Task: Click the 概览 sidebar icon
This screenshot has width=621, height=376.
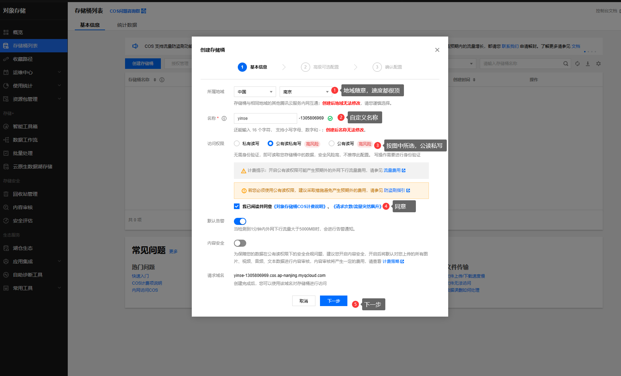Action: pos(6,32)
